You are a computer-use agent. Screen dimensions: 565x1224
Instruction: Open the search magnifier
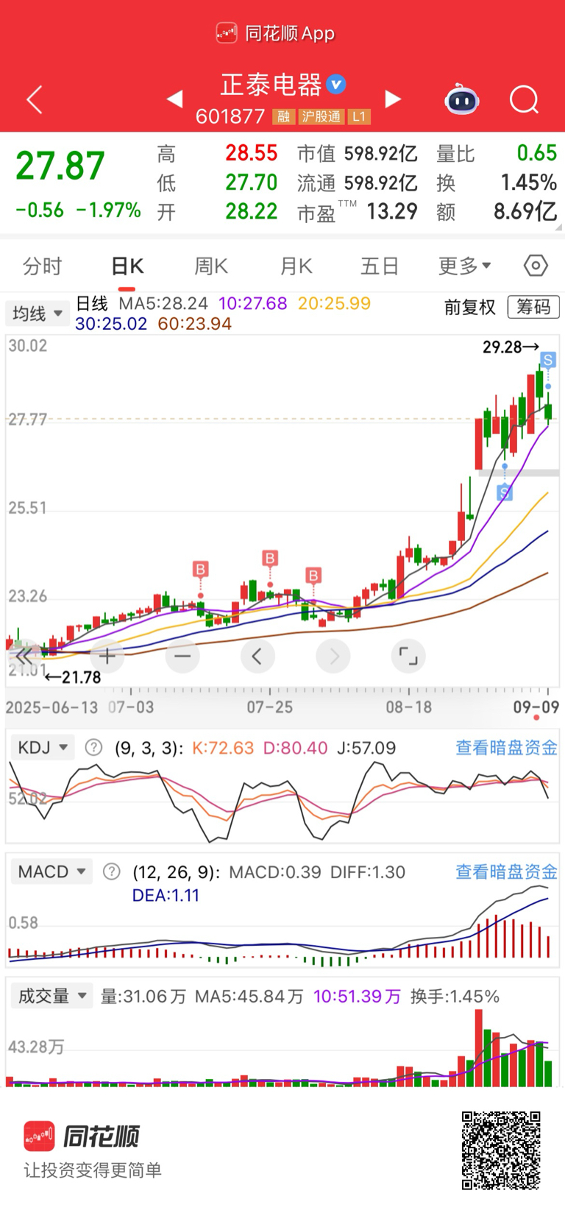[525, 99]
